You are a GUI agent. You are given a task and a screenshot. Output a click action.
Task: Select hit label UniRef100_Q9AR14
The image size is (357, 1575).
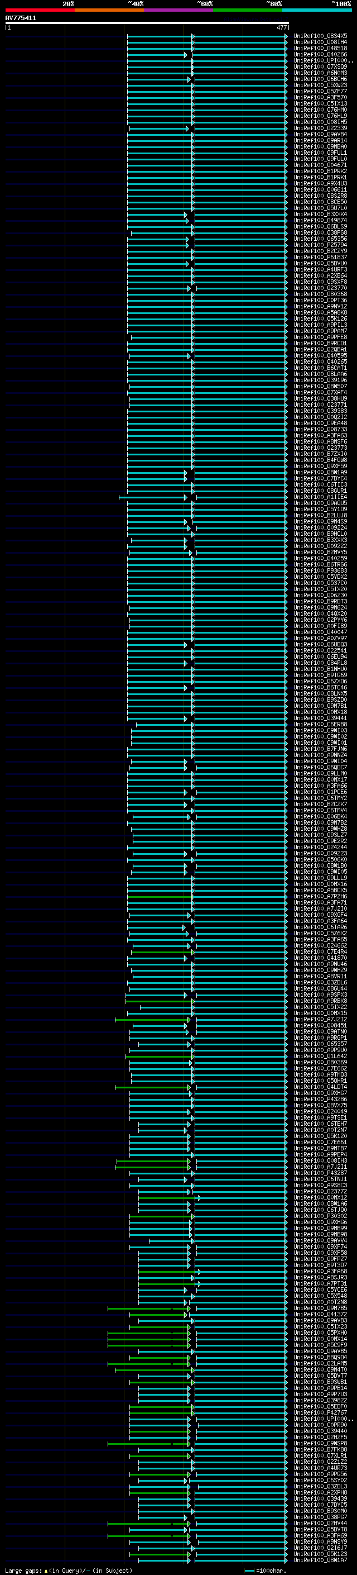click(x=320, y=141)
